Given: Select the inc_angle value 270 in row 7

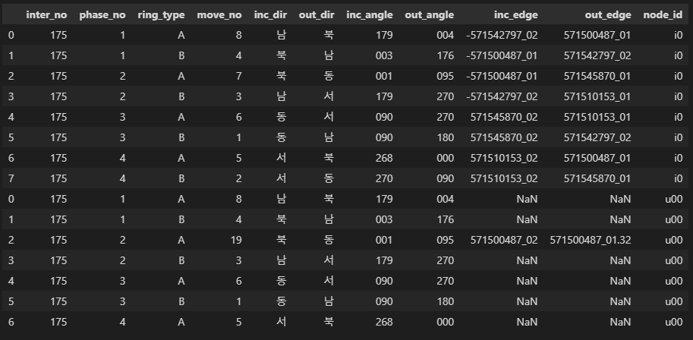Looking at the screenshot, I should [x=384, y=179].
